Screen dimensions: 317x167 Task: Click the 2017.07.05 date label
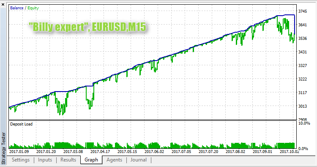(181, 152)
